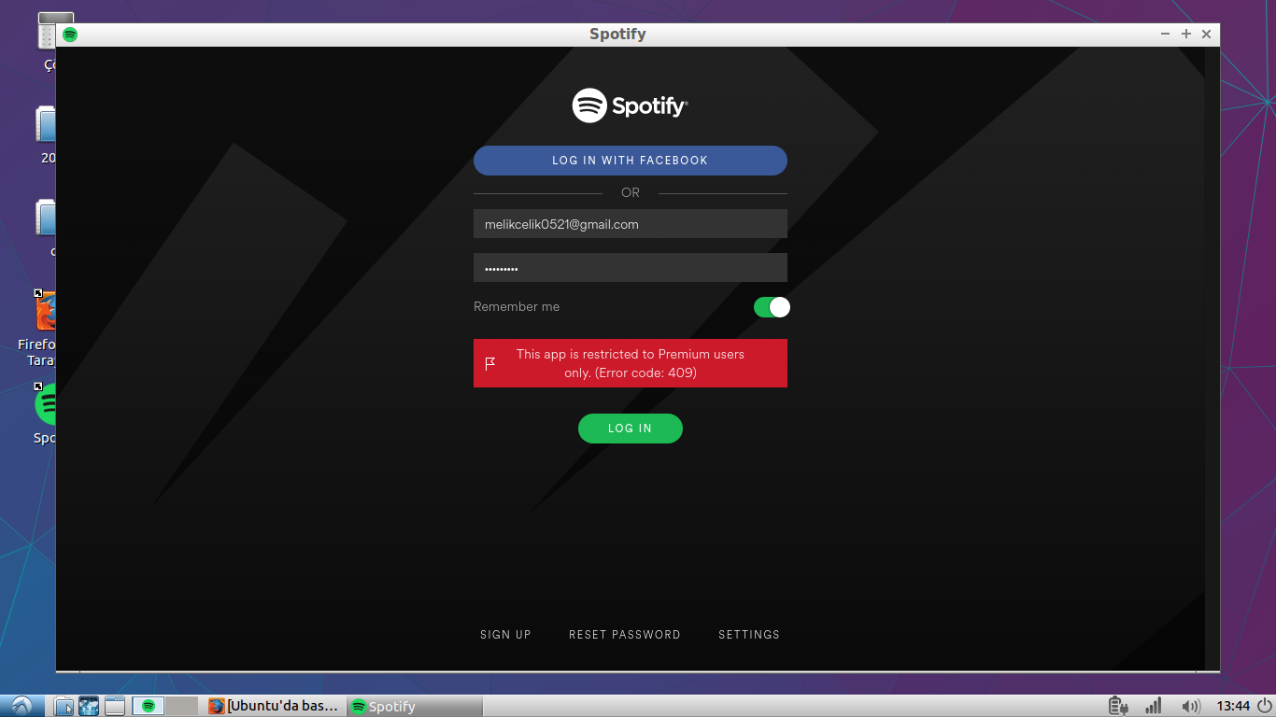The image size is (1276, 717).
Task: Follow the Reset Password link
Action: 625,635
